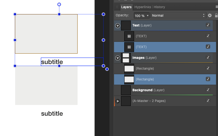Select the Images (Layer) row
The width and height of the screenshot is (218, 136).
tap(165, 58)
